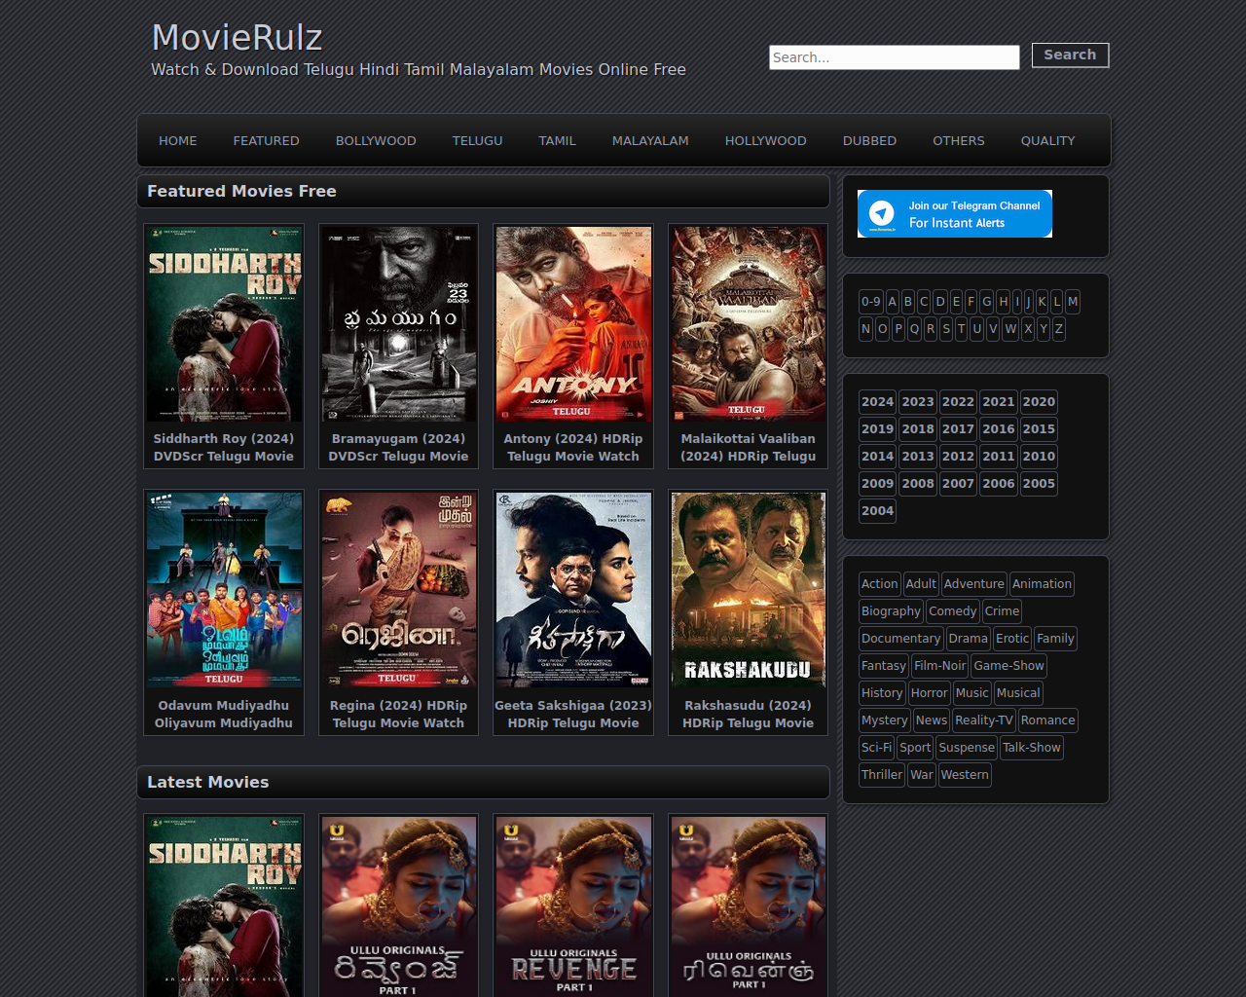Open the Regina movie poster

click(399, 590)
